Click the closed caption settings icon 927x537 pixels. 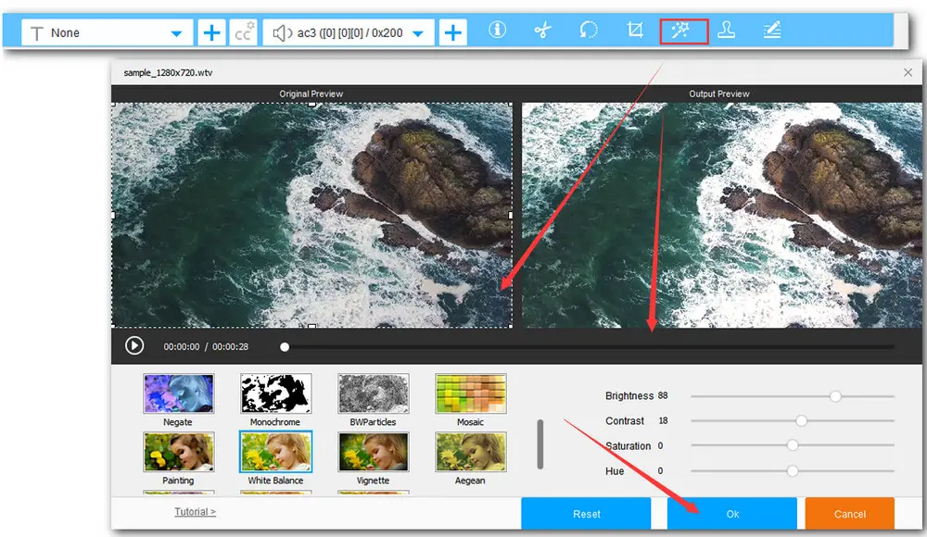[x=244, y=33]
